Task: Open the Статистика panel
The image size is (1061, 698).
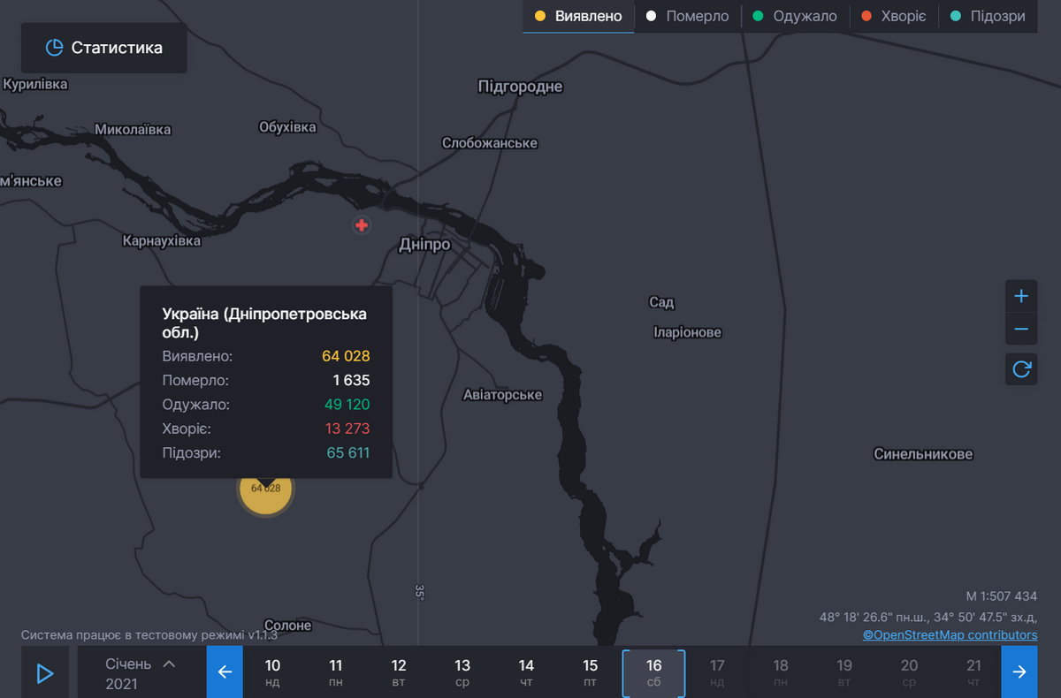Action: click(104, 48)
